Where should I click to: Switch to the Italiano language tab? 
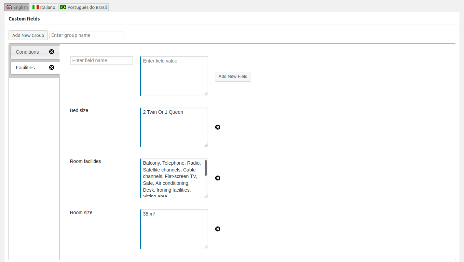(x=44, y=7)
